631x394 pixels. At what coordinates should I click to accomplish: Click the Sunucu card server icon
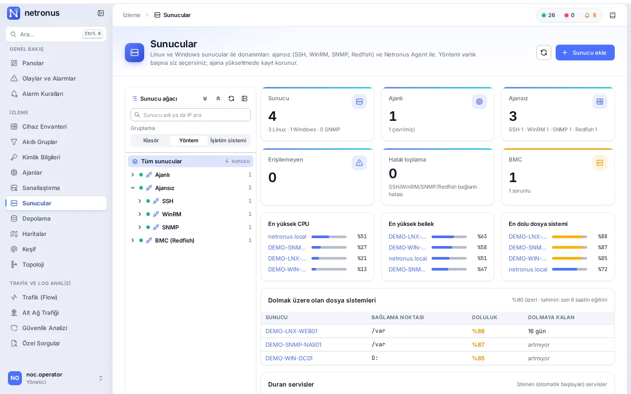pos(359,102)
